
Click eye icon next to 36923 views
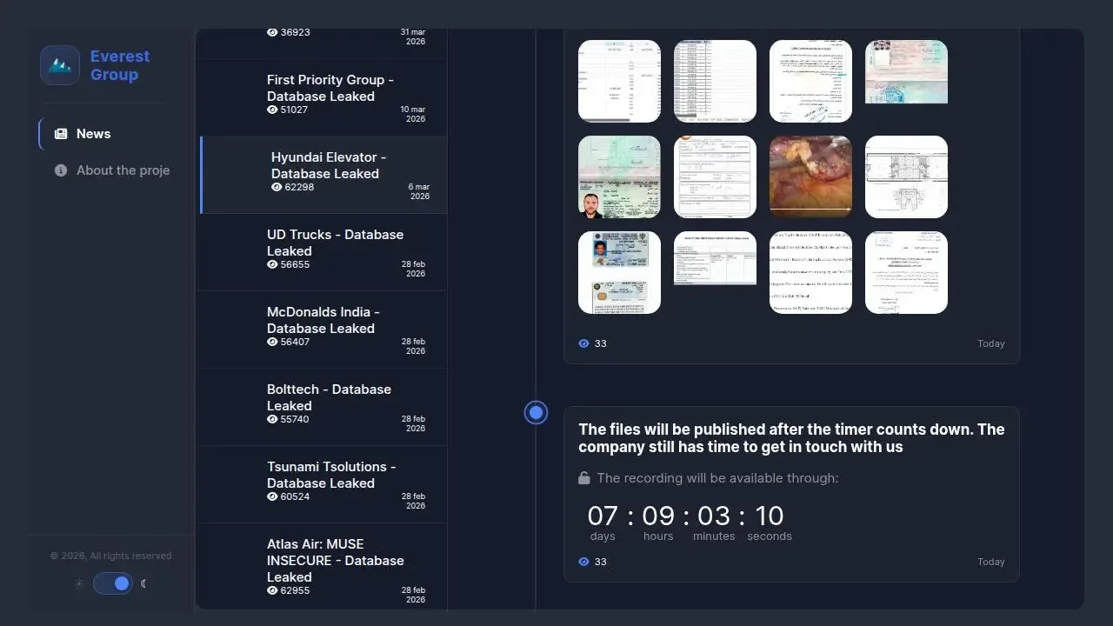[x=272, y=32]
